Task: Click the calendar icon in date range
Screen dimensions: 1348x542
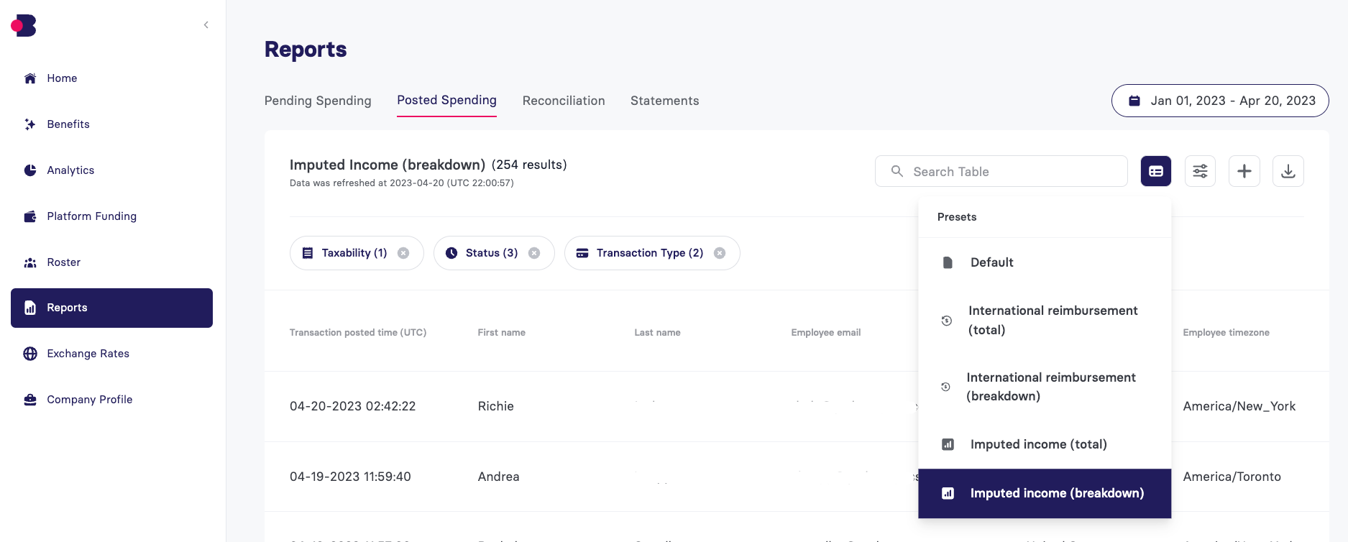Action: point(1134,101)
